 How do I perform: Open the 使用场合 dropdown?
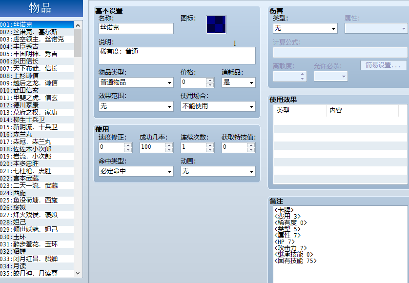click(218, 106)
